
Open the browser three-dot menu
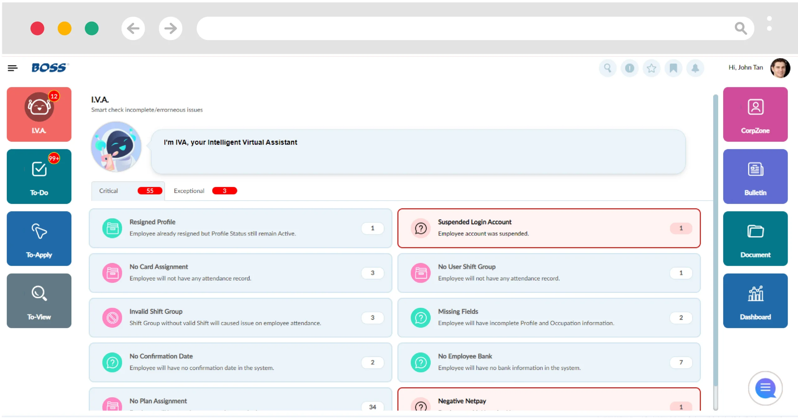point(769,24)
